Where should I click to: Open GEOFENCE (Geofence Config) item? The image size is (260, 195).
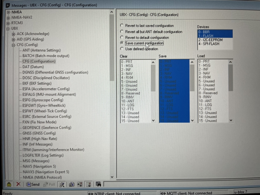(47, 127)
